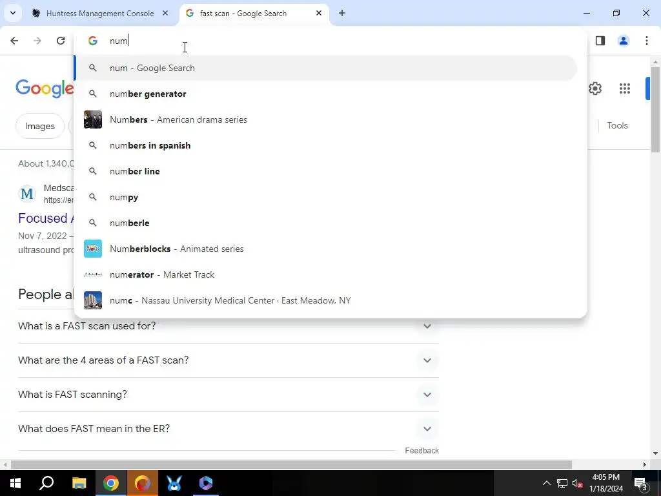Pick 'numerator - Market Track' suggestion
The width and height of the screenshot is (661, 496).
coord(325,274)
